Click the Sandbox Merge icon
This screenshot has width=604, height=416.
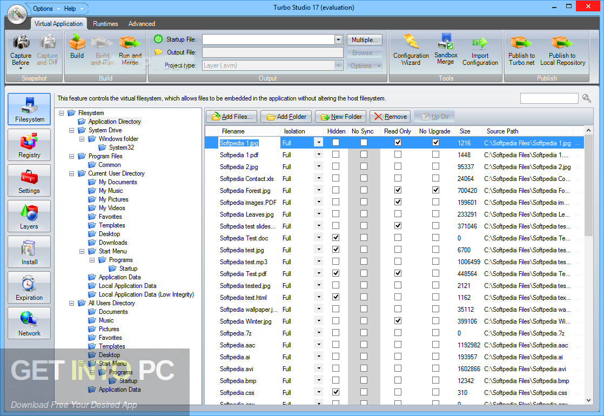[446, 41]
